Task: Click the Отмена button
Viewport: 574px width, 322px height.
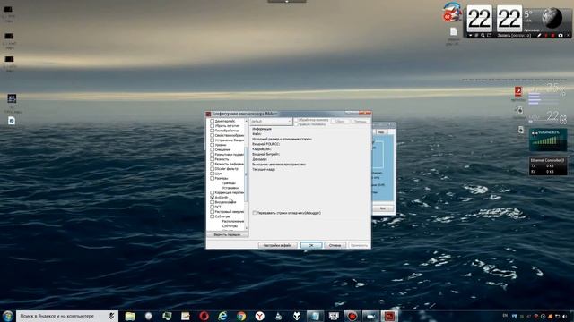Action: pos(335,245)
